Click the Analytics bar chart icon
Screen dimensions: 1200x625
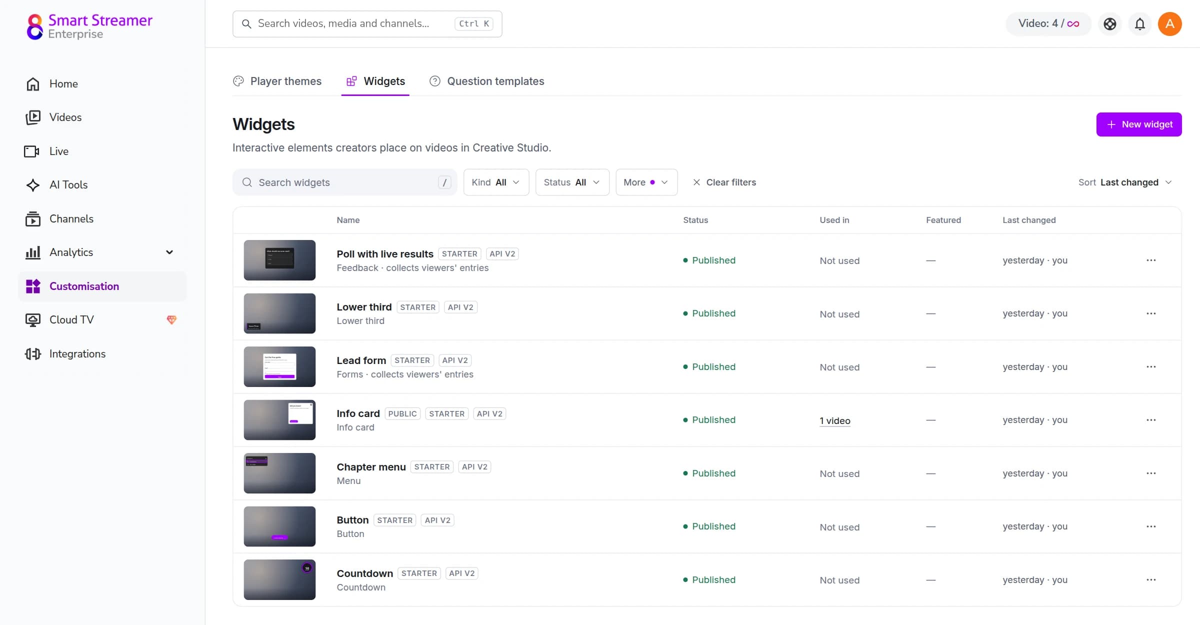(x=33, y=252)
